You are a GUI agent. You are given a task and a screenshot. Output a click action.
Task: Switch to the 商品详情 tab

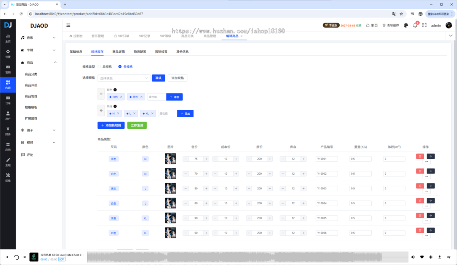118,52
